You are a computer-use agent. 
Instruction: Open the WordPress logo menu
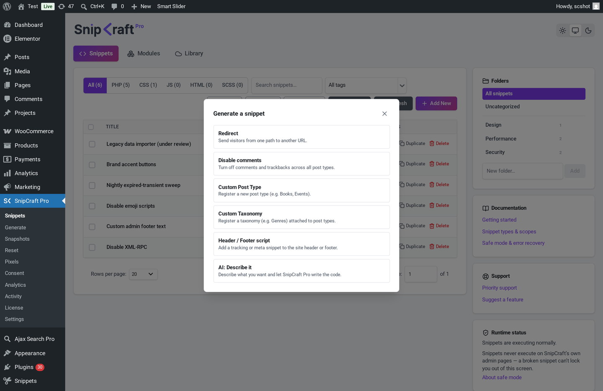tap(7, 6)
